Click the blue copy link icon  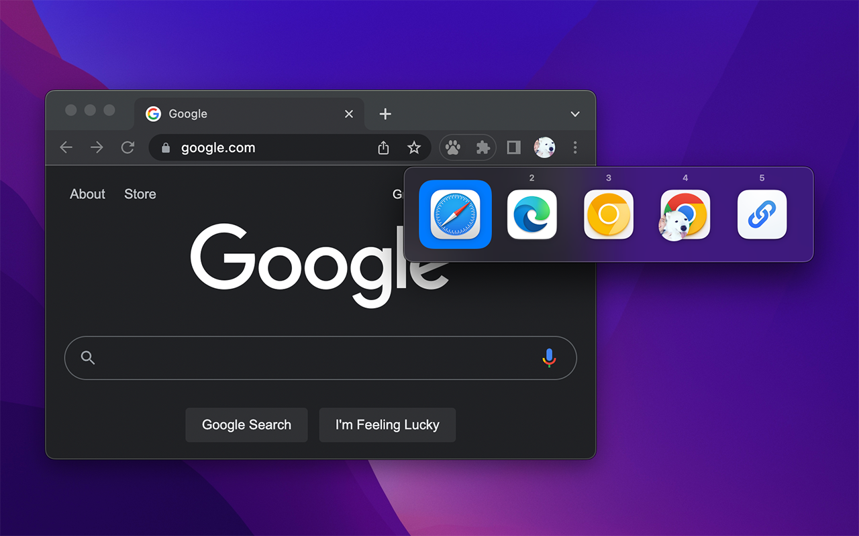[x=762, y=214]
